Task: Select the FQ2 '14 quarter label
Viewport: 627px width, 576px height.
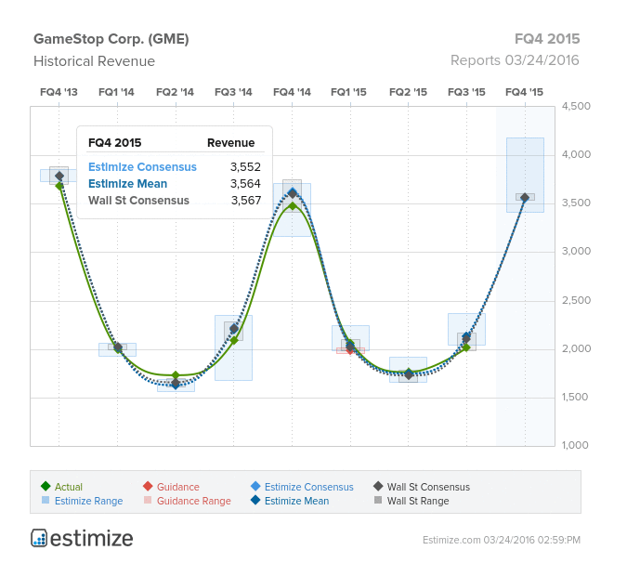Action: point(175,92)
